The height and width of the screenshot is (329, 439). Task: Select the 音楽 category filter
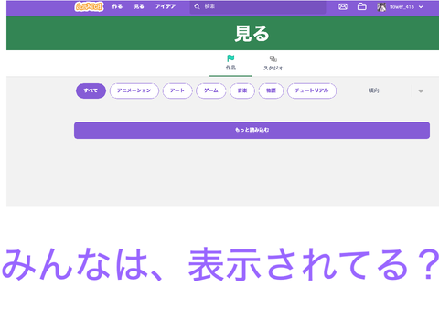point(242,90)
